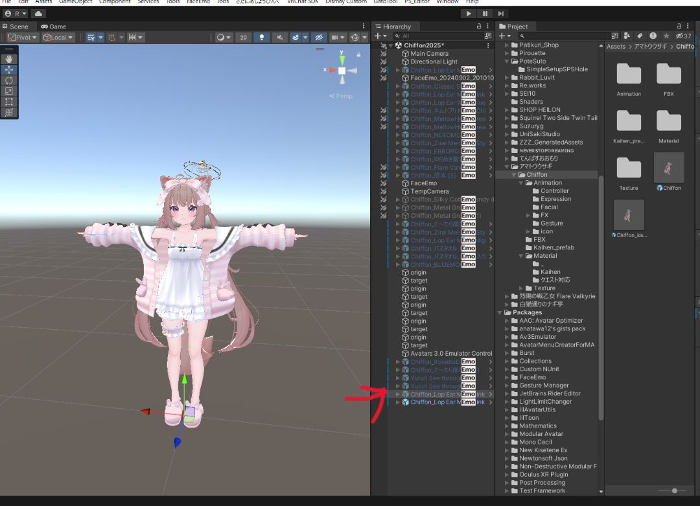Toggle Hierarchy panel lock

478,27
